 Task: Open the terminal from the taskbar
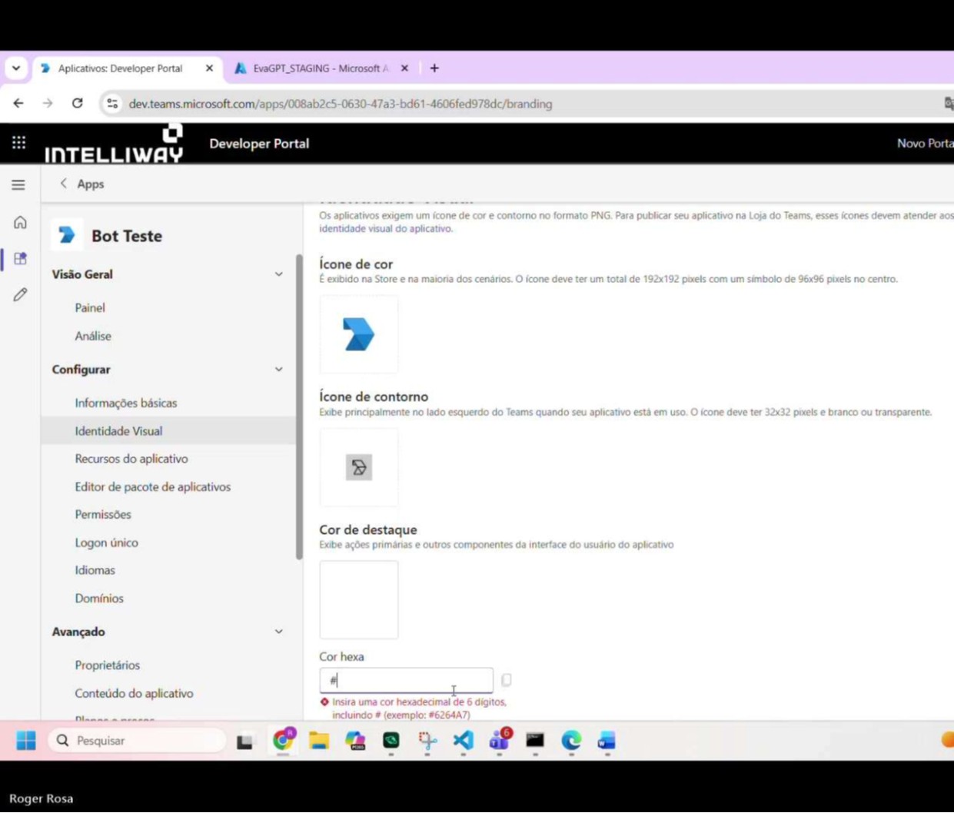535,741
